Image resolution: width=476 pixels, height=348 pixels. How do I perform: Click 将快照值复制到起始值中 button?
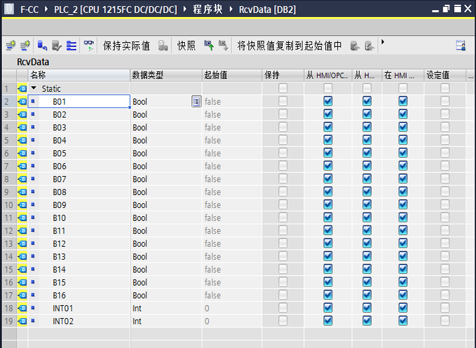click(289, 46)
